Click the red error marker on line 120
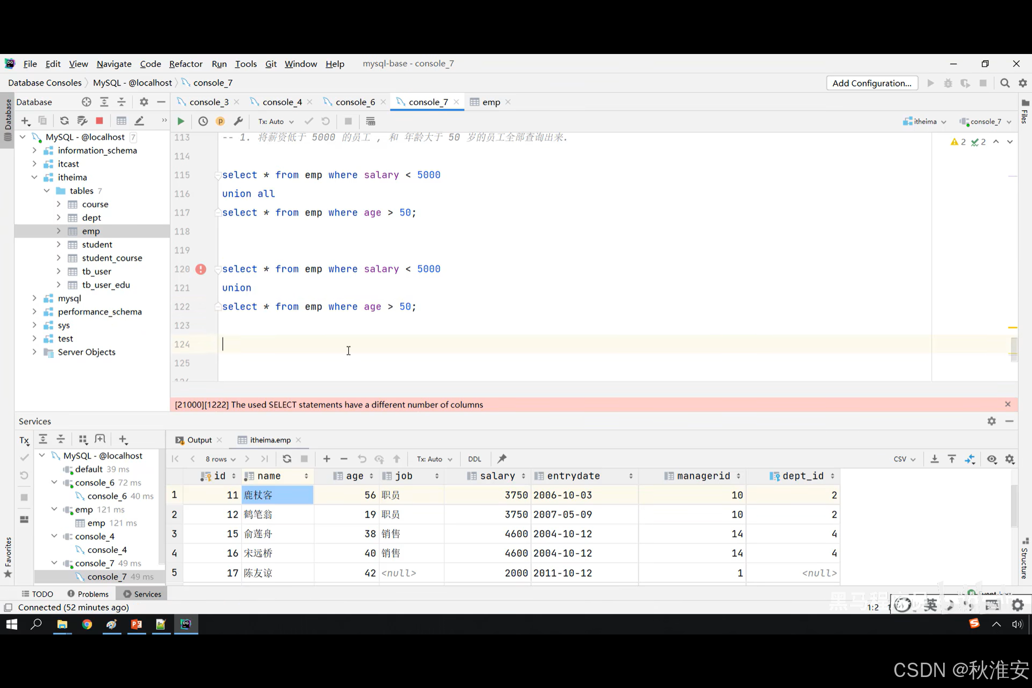Image resolution: width=1032 pixels, height=688 pixels. (x=201, y=269)
